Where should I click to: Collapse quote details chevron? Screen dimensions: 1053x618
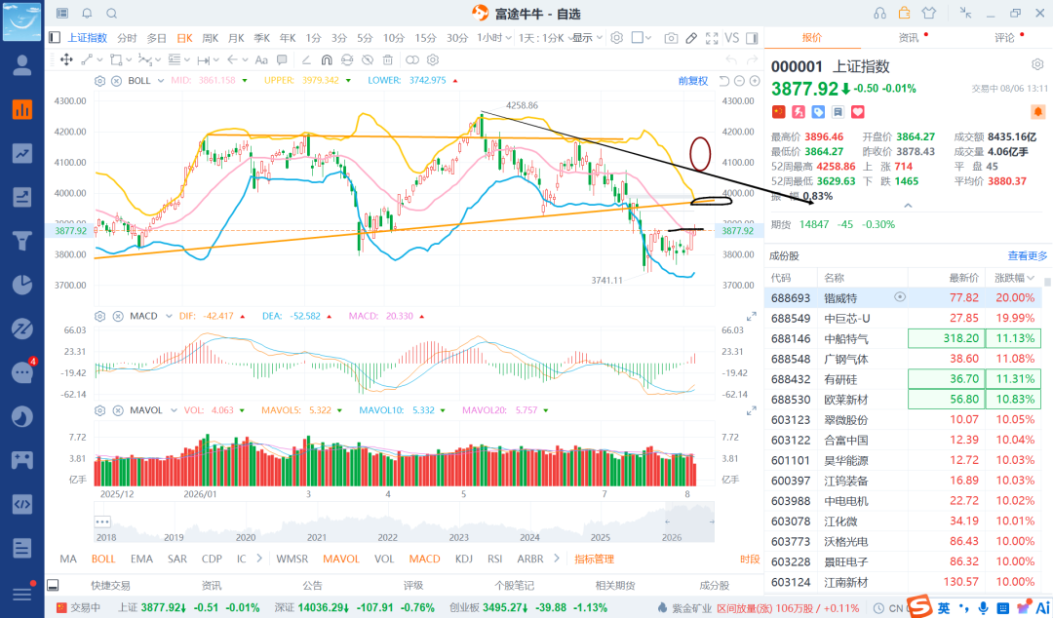(908, 206)
